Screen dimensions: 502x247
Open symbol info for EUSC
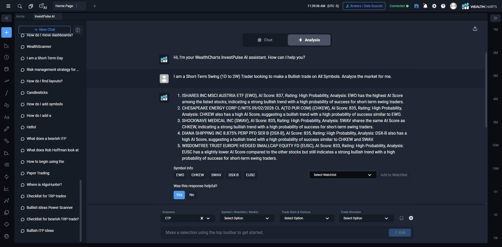click(x=250, y=175)
